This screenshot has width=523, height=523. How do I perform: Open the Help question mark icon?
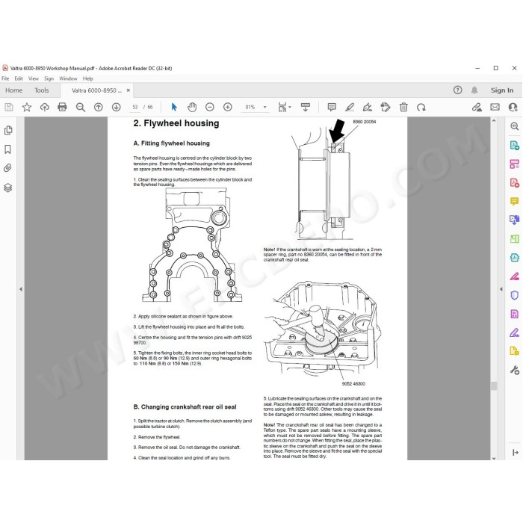(x=457, y=90)
